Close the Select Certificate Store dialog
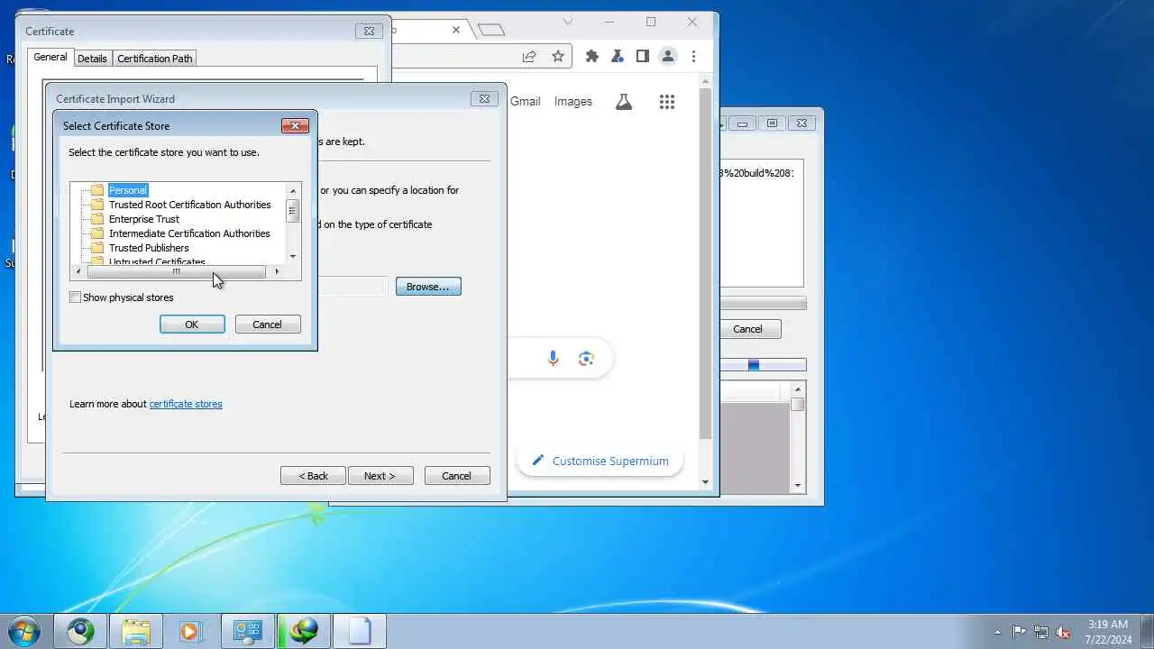Screen dimensions: 1154x649 point(295,126)
